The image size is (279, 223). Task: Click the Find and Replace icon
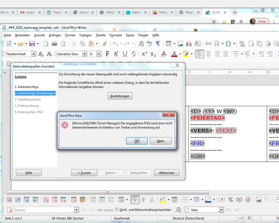141,44
